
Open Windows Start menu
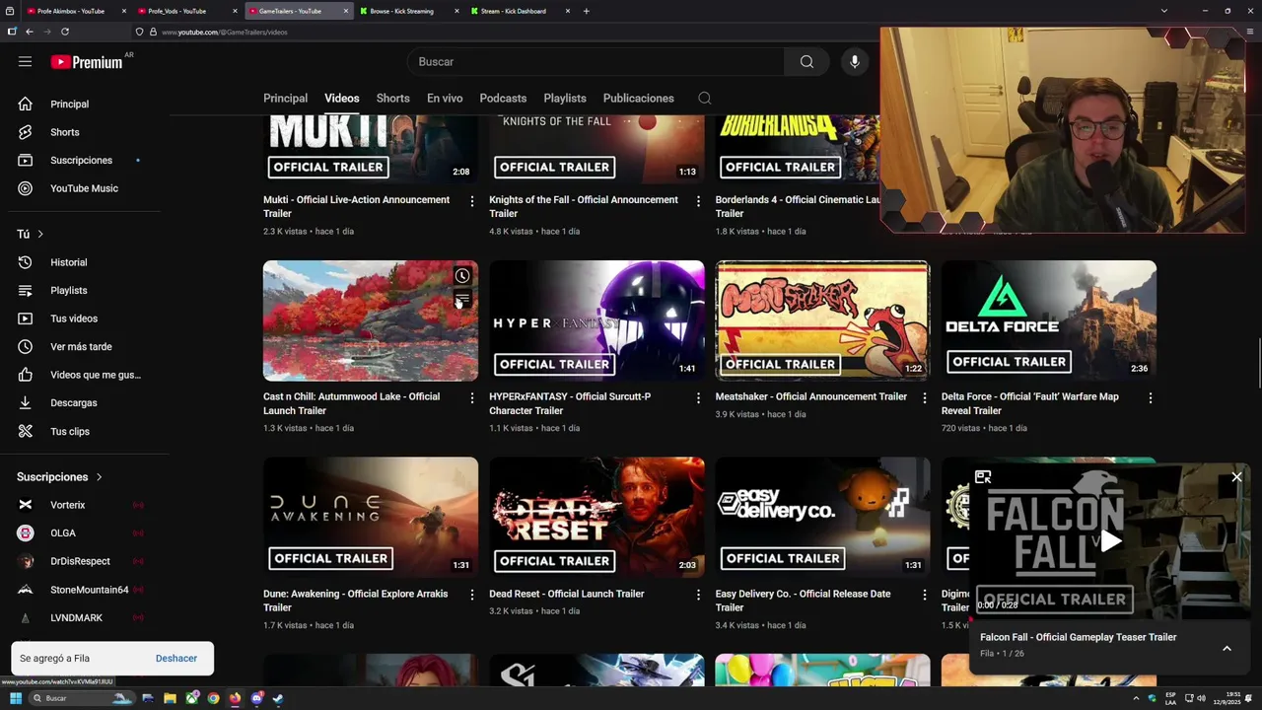point(15,698)
